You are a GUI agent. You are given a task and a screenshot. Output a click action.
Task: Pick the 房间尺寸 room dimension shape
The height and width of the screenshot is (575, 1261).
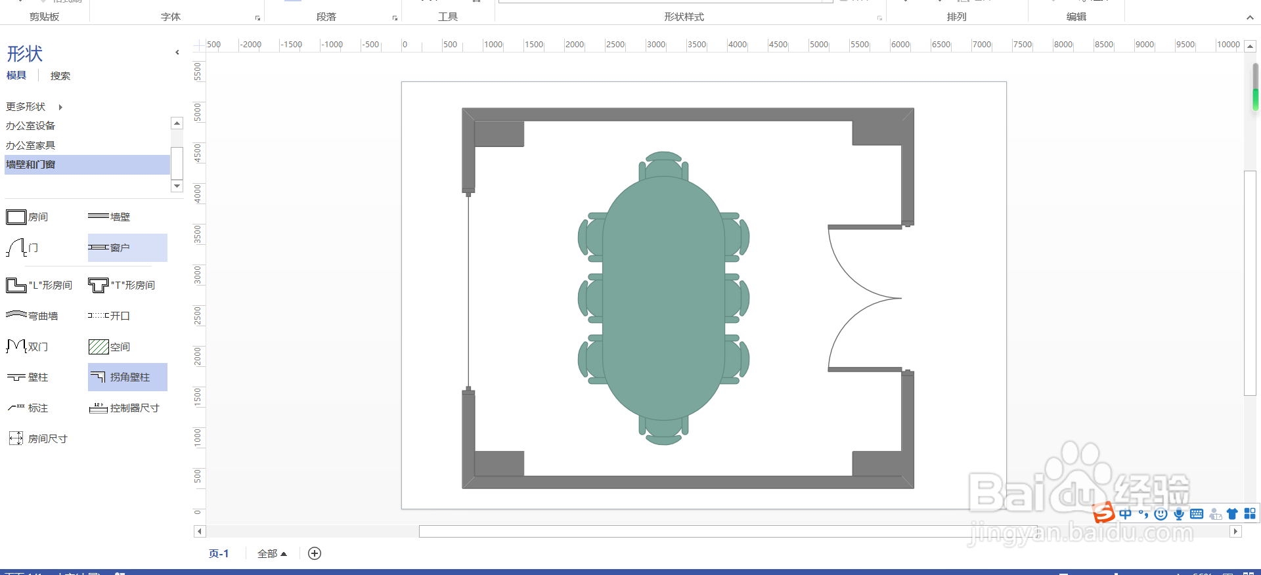pyautogui.click(x=37, y=438)
